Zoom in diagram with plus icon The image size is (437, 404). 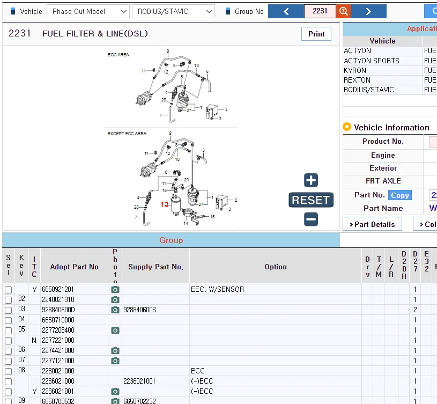click(311, 180)
